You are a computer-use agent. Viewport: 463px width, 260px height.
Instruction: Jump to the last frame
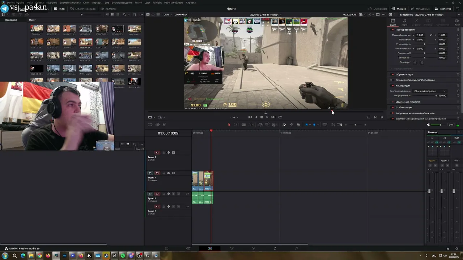[x=273, y=117]
